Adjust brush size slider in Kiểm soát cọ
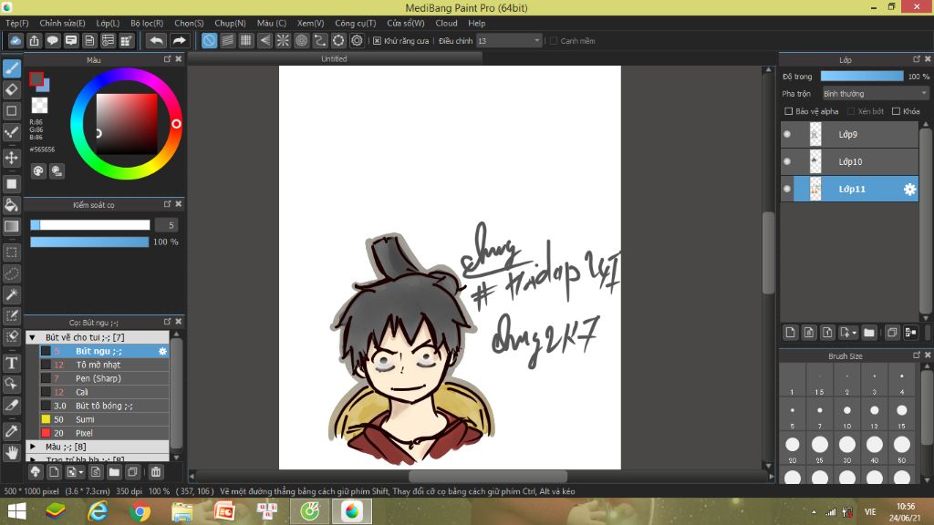The width and height of the screenshot is (934, 525). [90, 225]
